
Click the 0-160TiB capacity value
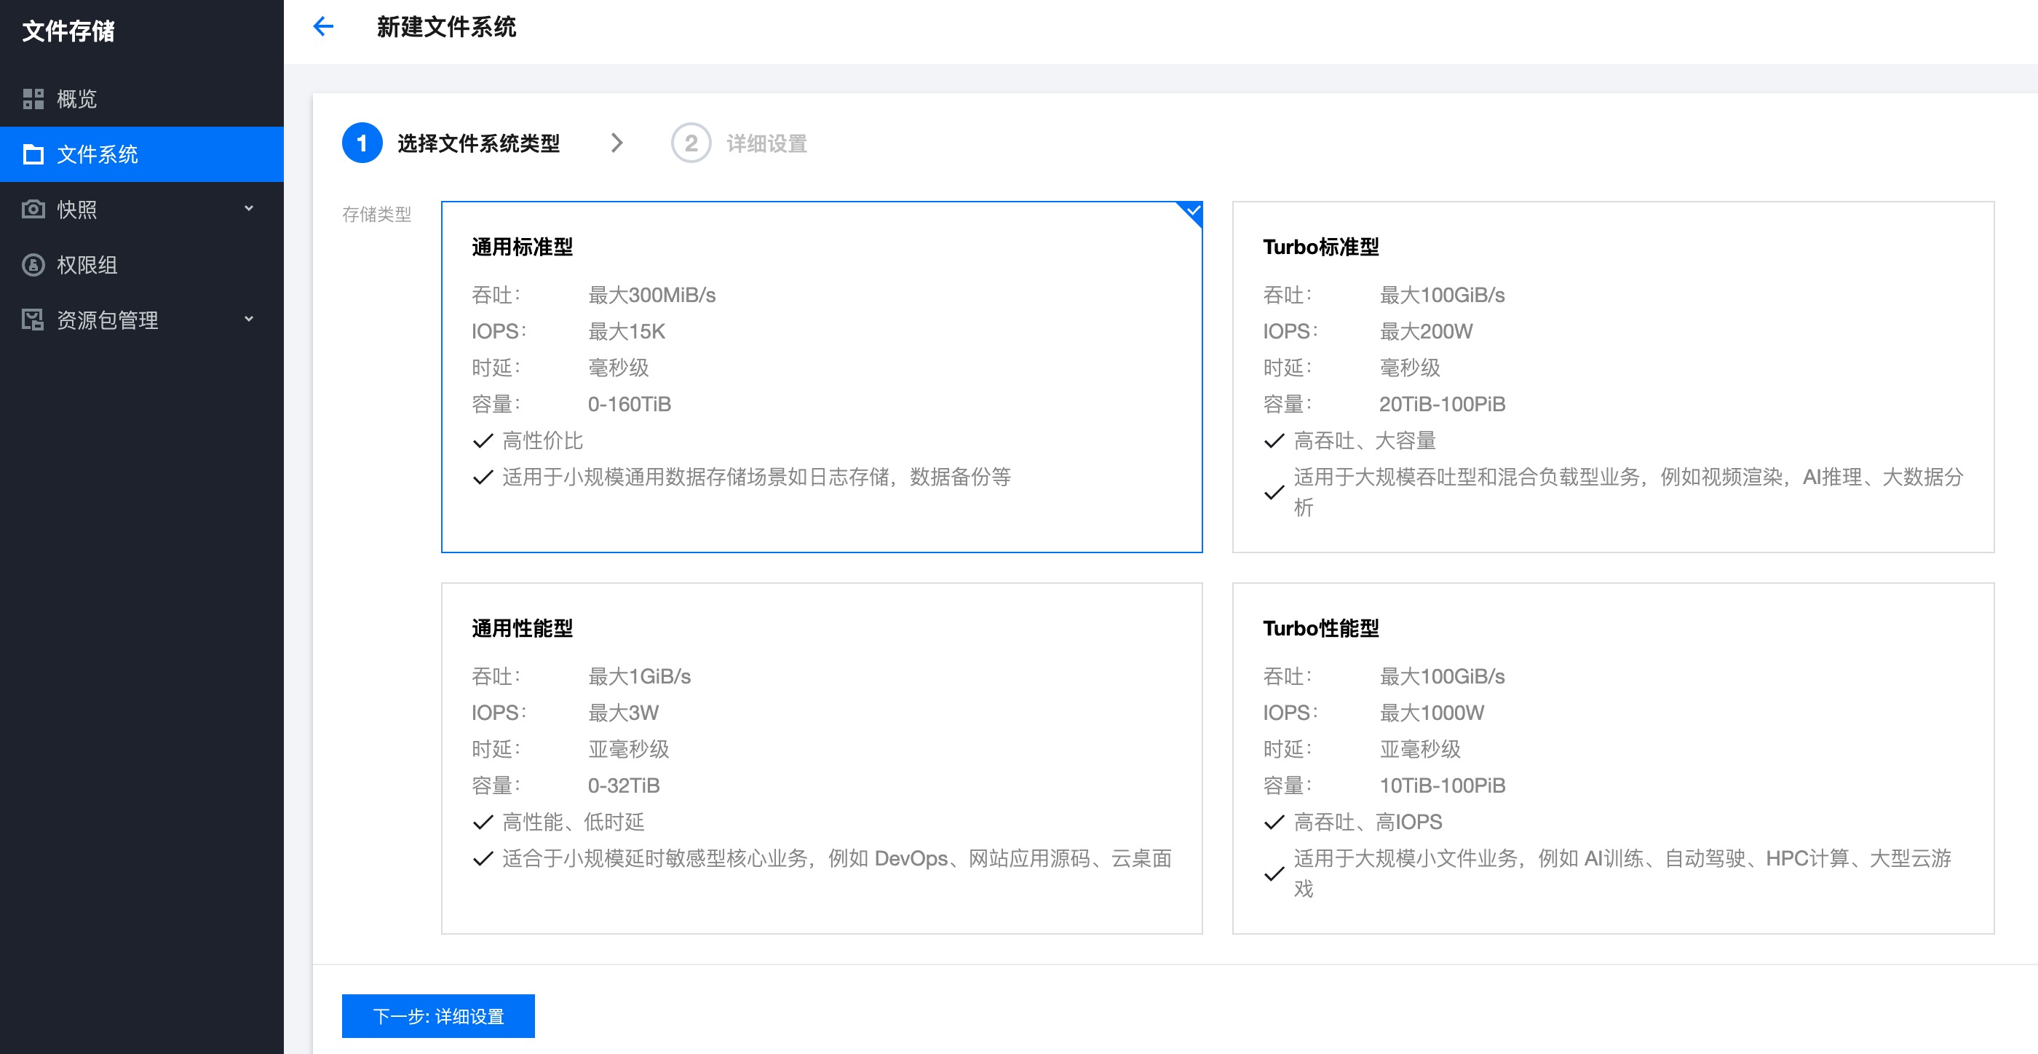click(630, 405)
